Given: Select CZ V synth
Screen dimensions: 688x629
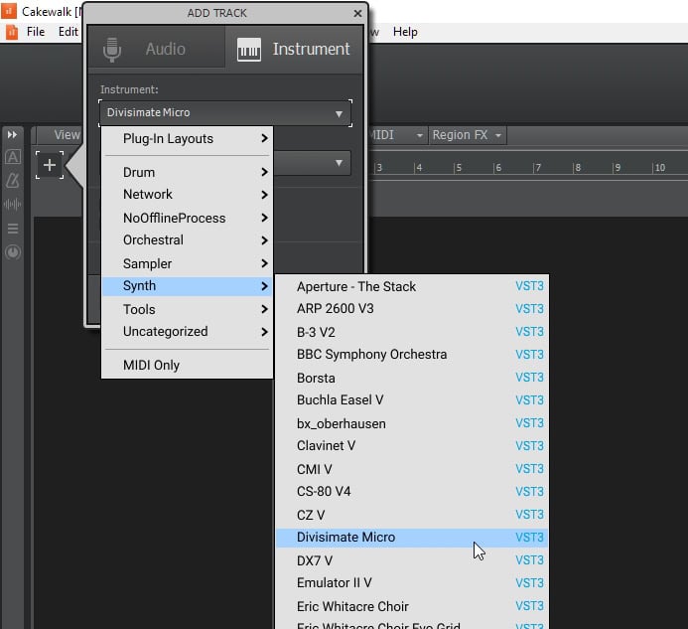Looking at the screenshot, I should click(412, 515).
